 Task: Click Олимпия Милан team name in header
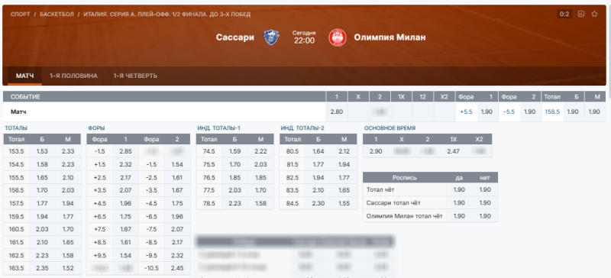pos(390,37)
